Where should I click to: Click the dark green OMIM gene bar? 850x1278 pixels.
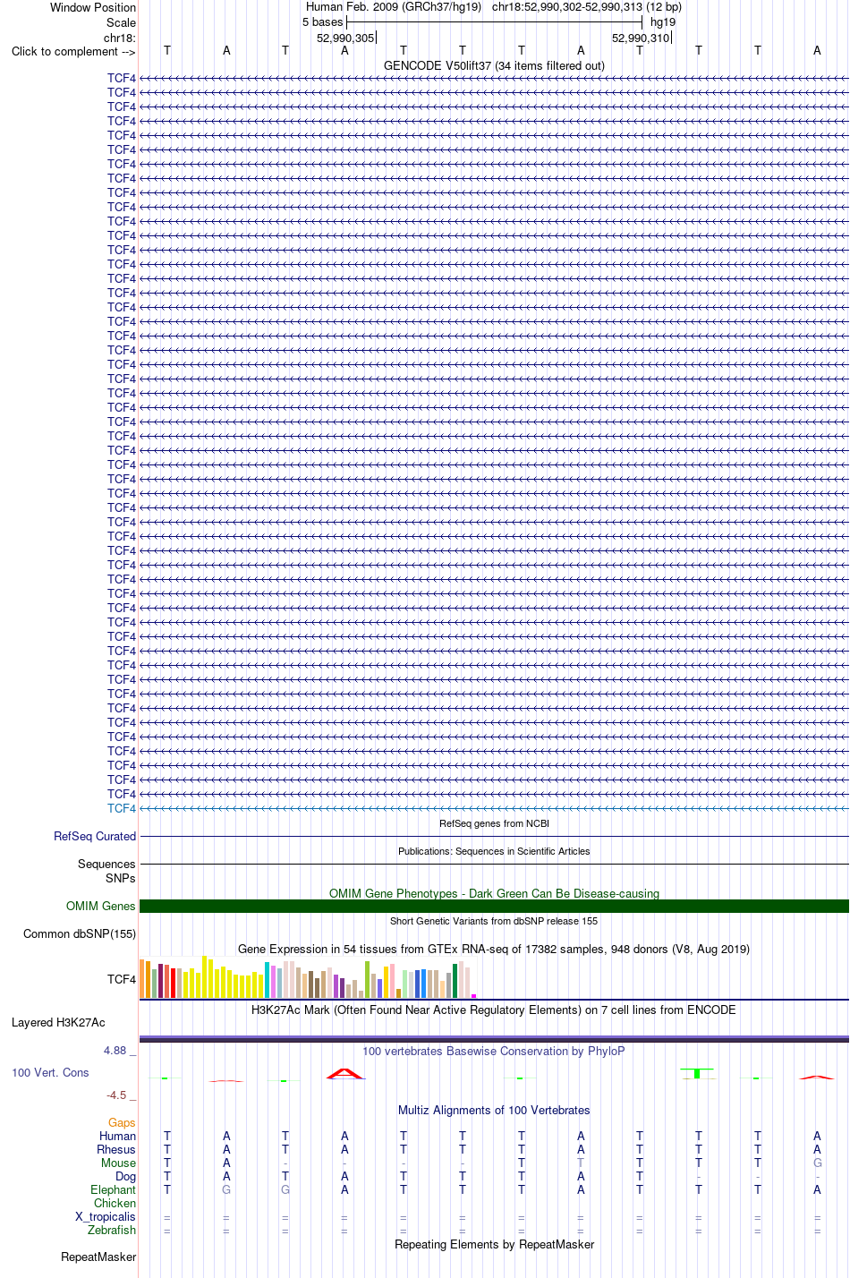pyautogui.click(x=494, y=906)
